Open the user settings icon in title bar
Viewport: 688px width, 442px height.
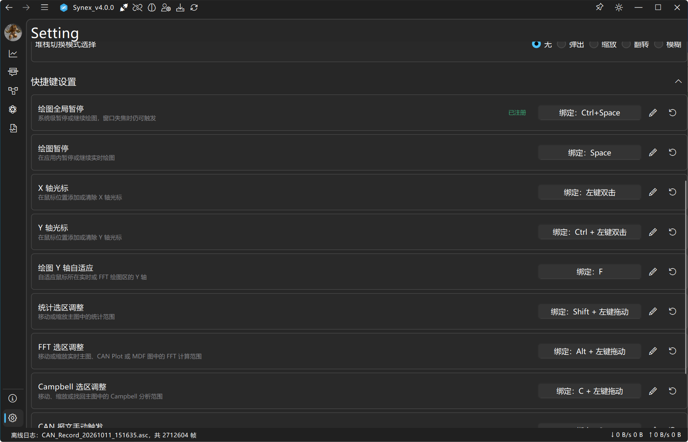point(166,7)
